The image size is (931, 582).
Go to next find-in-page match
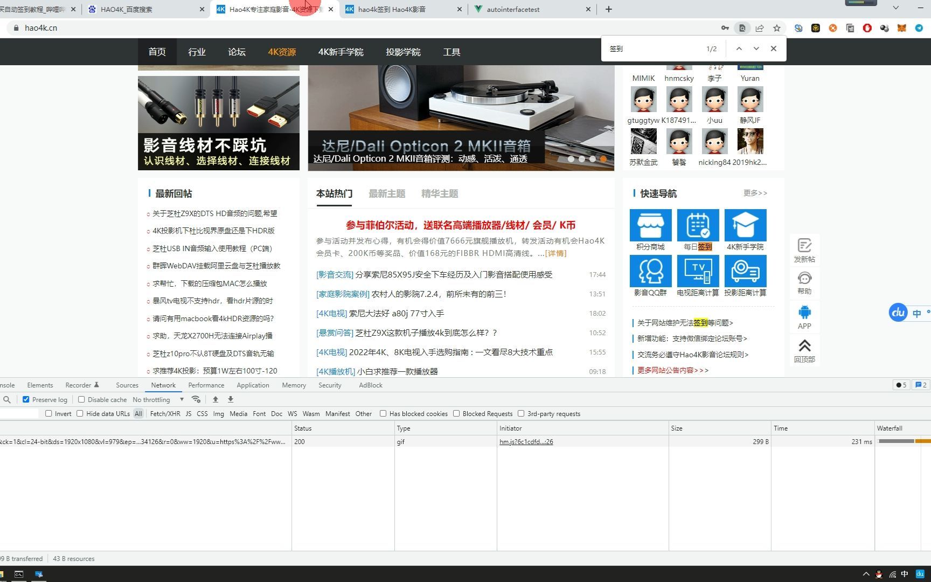click(x=756, y=48)
